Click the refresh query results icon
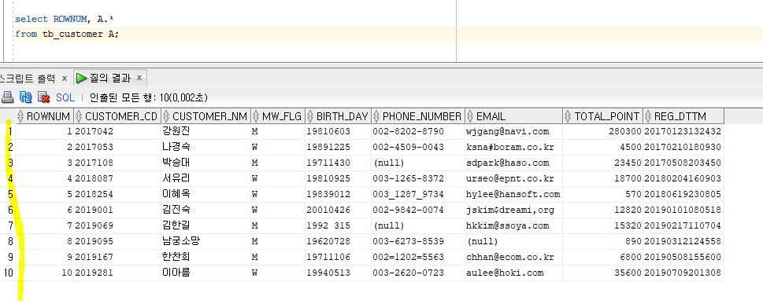Viewport: 763px width, 304px height. coord(25,97)
